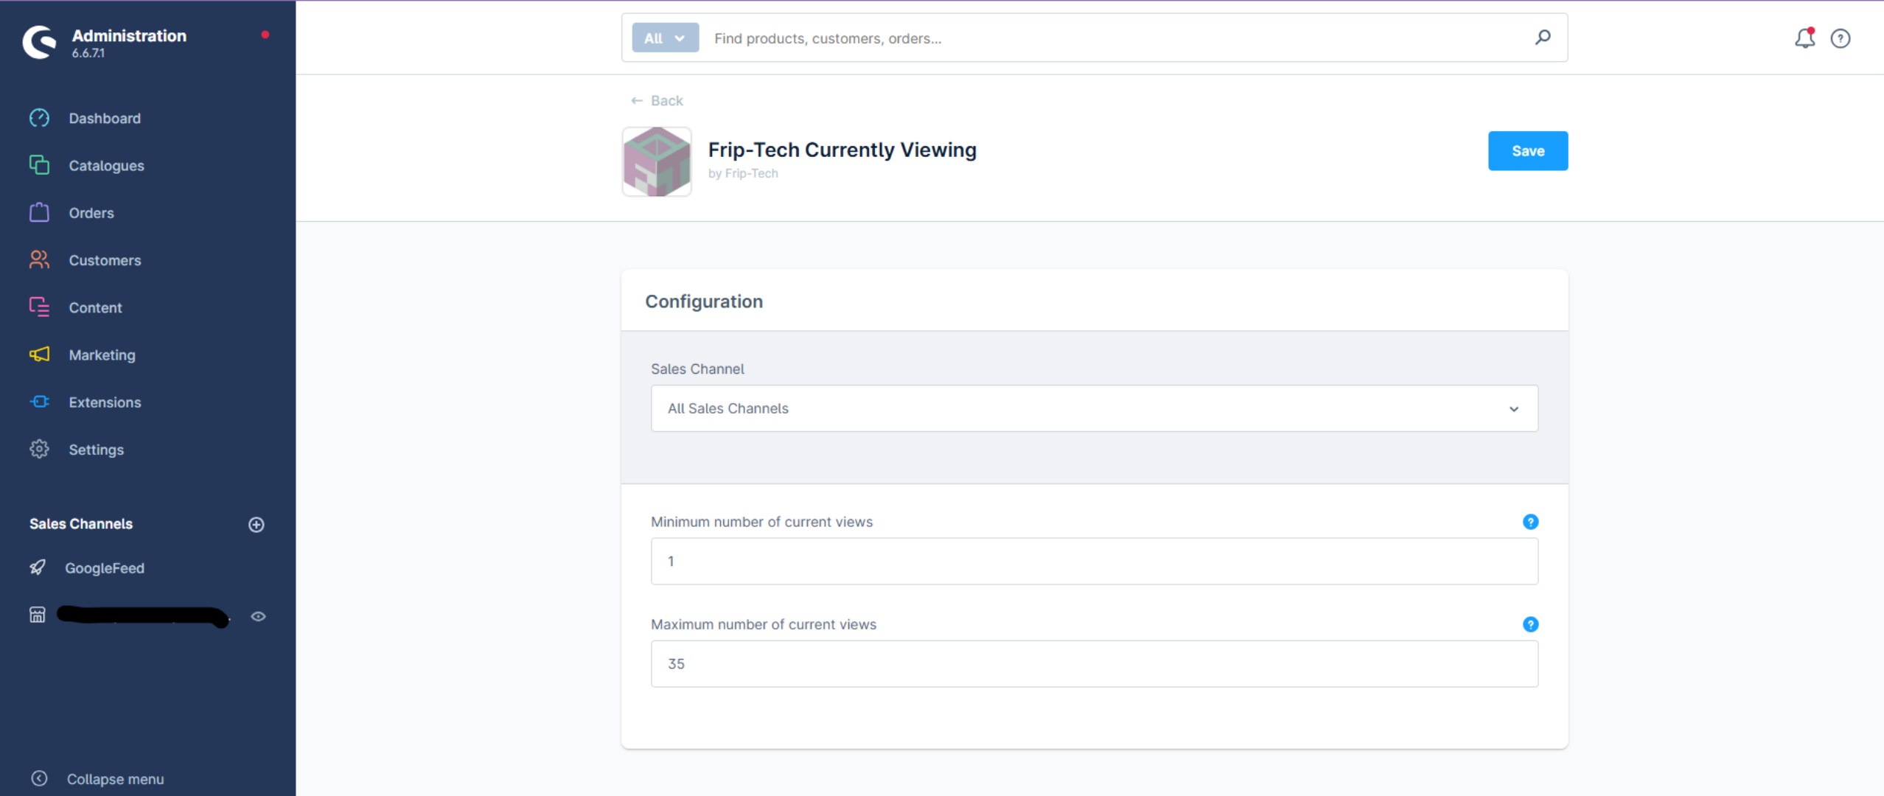The width and height of the screenshot is (1884, 796).
Task: Click the Orders bag icon
Action: [39, 212]
